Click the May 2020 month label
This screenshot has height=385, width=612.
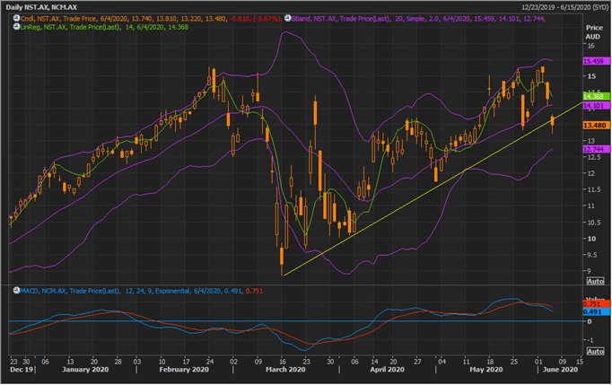point(486,370)
